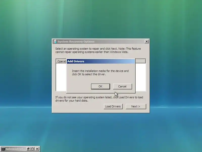202x152 pixels.
Task: Maximize the minimized Administrator window
Action: pos(33,149)
